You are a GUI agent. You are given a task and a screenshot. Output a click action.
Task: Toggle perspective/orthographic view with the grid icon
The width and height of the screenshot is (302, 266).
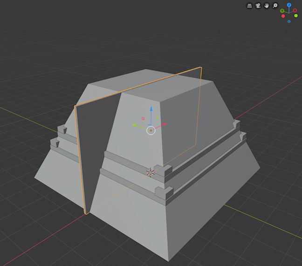pyautogui.click(x=249, y=6)
